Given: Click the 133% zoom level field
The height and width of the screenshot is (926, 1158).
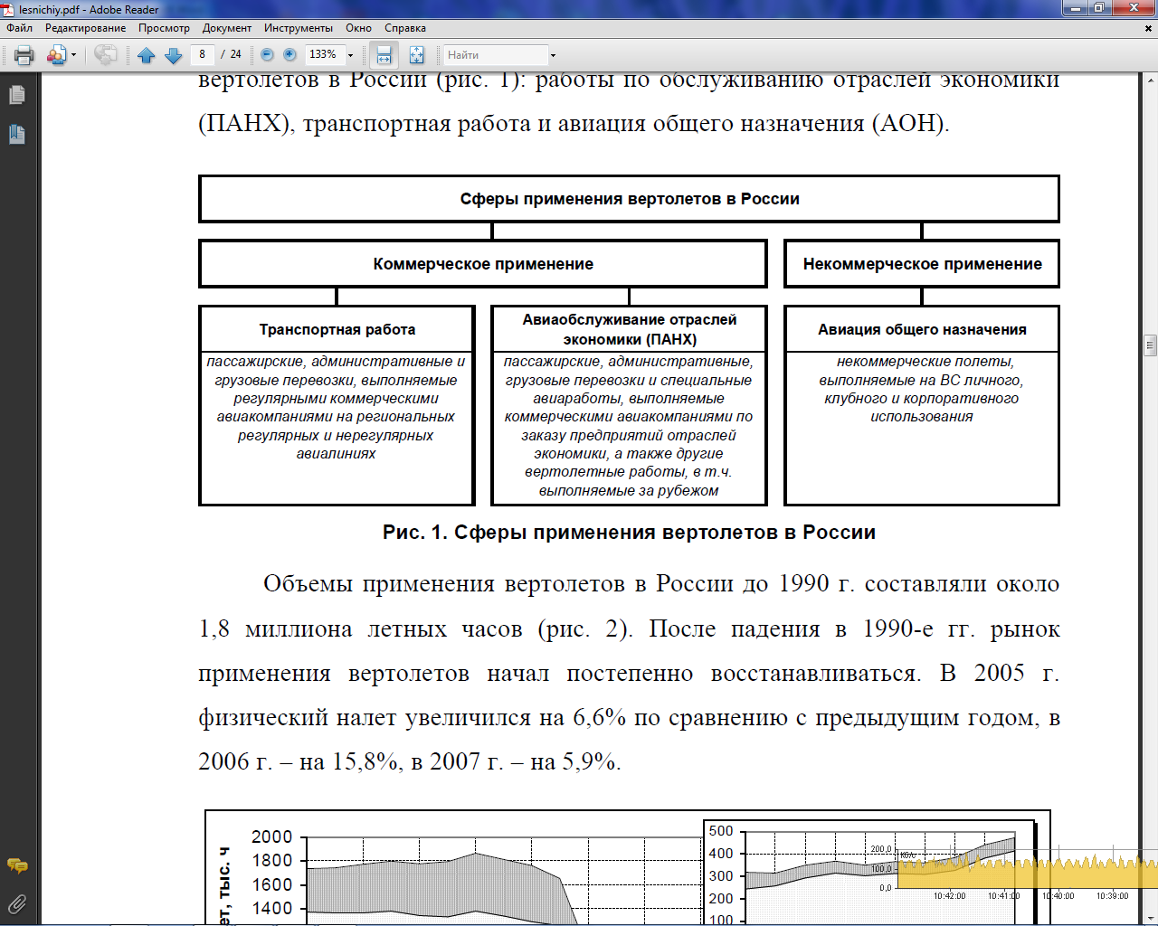Looking at the screenshot, I should pos(324,54).
